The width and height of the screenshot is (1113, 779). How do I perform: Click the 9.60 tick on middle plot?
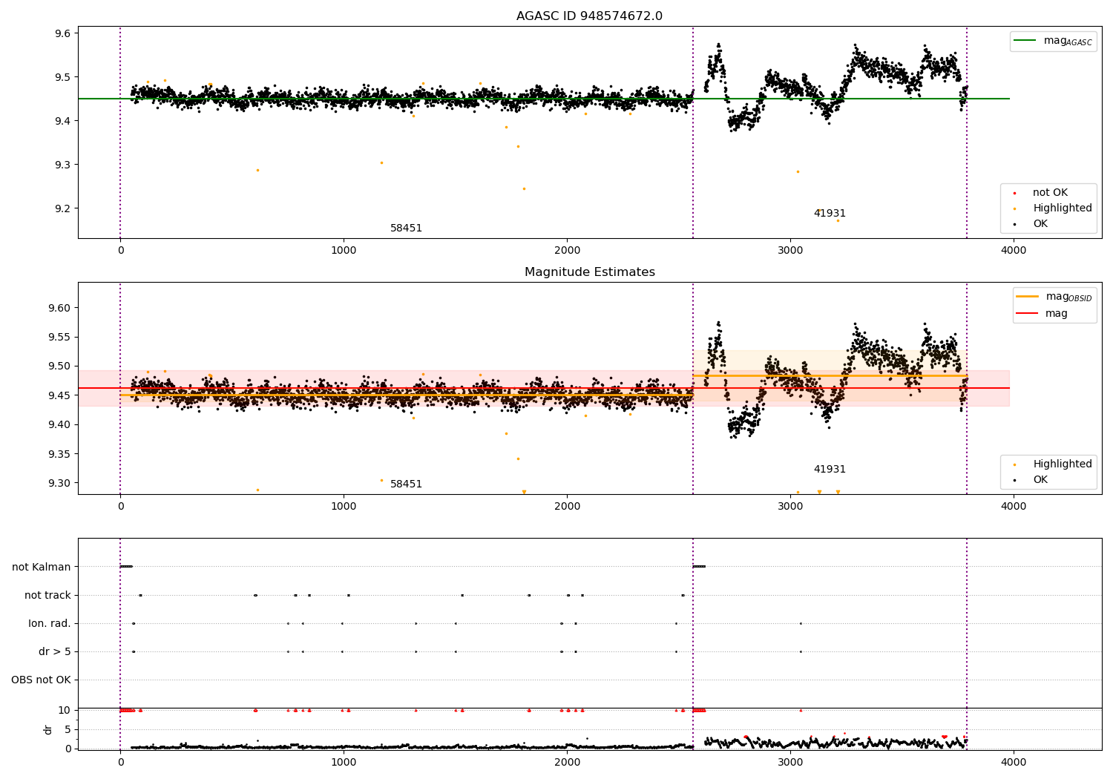59,309
